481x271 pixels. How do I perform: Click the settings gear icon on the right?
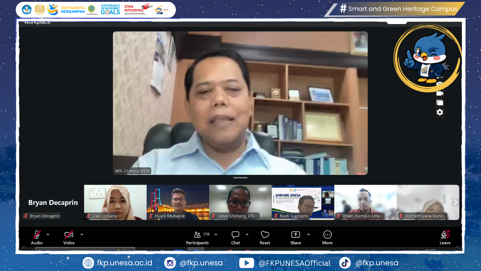440,112
